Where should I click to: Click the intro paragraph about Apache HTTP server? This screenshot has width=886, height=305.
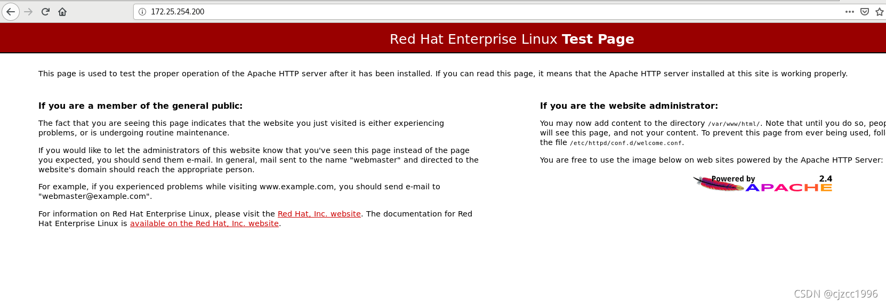click(443, 74)
